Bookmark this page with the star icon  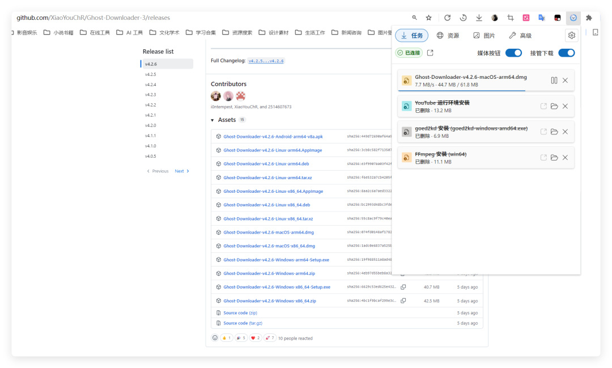pyautogui.click(x=429, y=18)
